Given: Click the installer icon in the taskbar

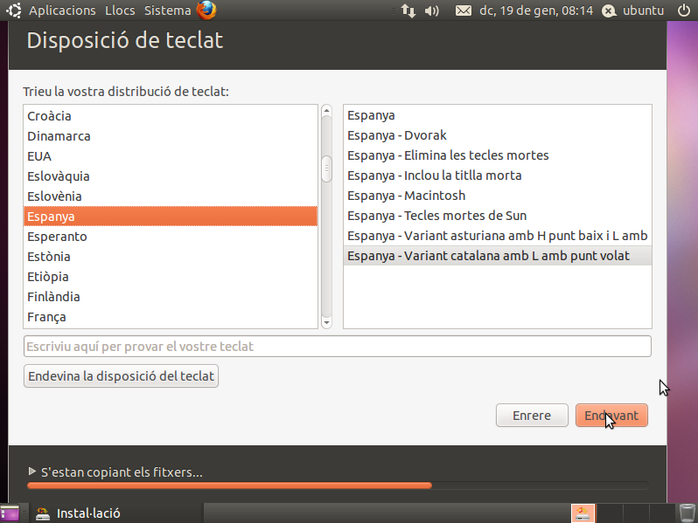Looking at the screenshot, I should tap(43, 513).
